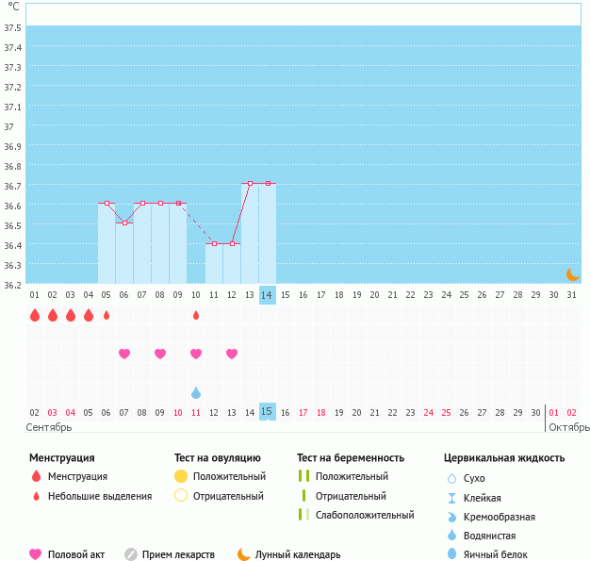
Task: Click the small spotting drop on cycle day 10
Action: 196,315
